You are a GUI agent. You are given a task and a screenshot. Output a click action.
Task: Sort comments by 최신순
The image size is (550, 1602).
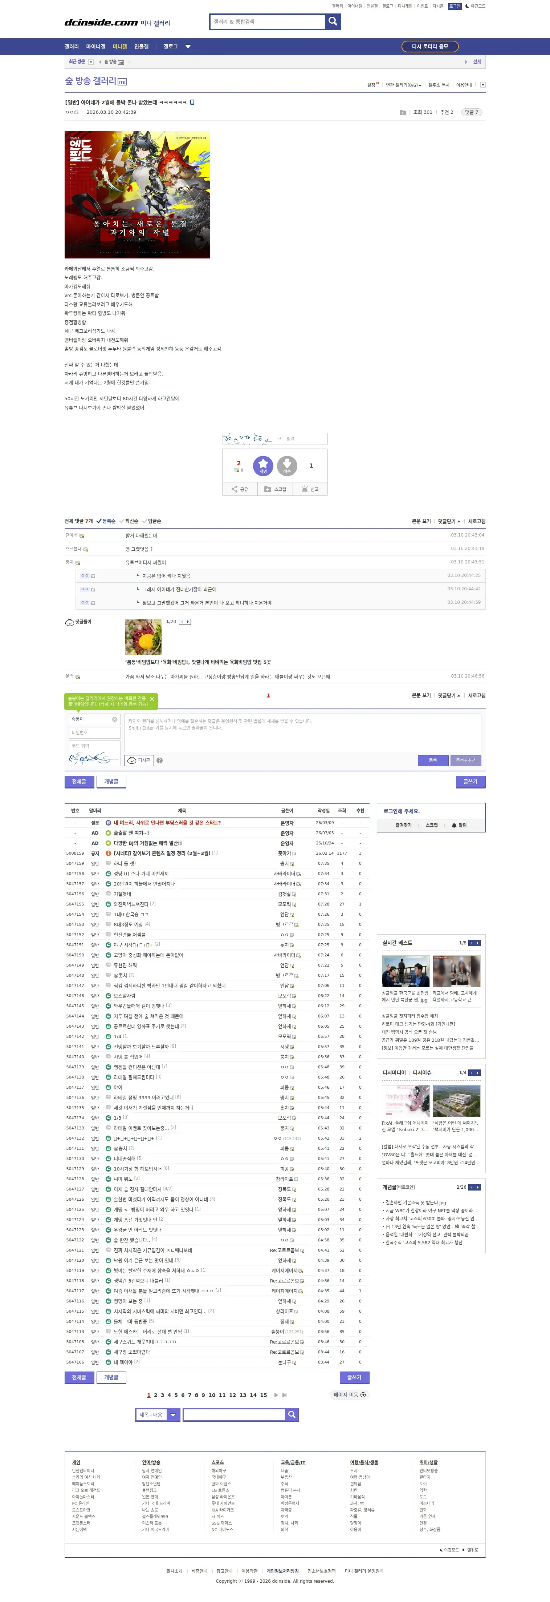click(x=129, y=521)
